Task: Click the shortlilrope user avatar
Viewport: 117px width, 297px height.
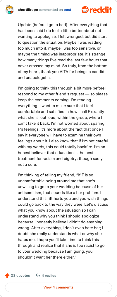Action: 10,9
